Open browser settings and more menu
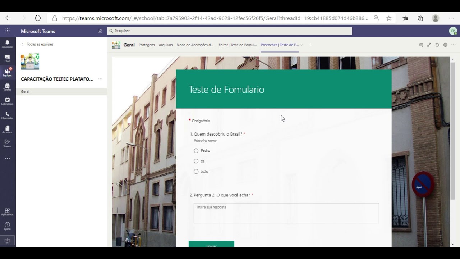 [x=451, y=18]
